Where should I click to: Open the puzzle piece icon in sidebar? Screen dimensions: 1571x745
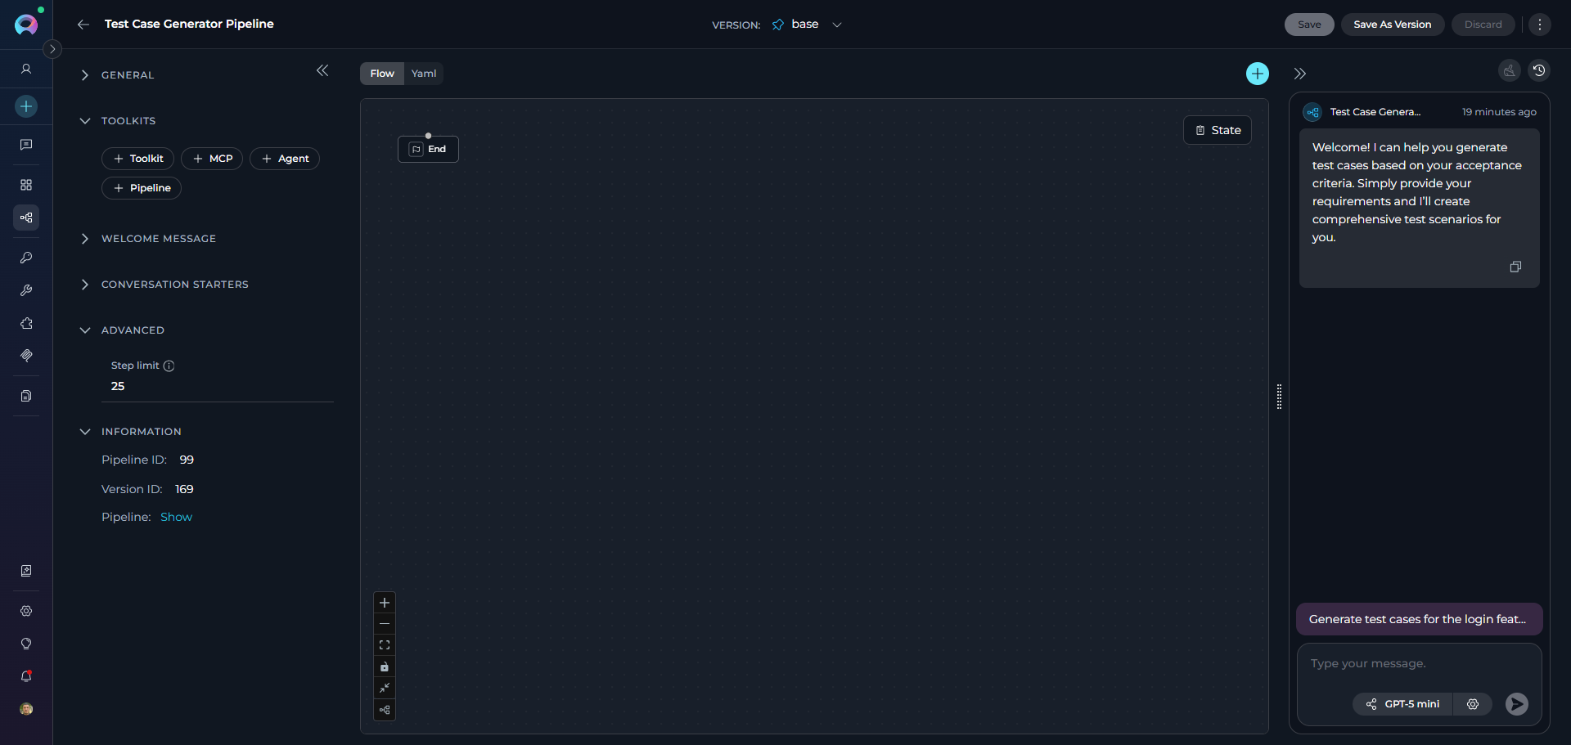(x=26, y=323)
